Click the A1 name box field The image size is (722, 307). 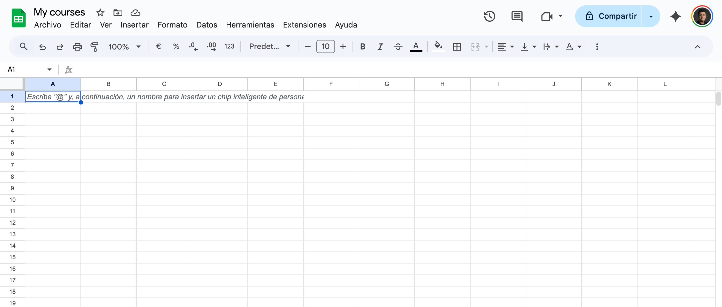(x=25, y=69)
